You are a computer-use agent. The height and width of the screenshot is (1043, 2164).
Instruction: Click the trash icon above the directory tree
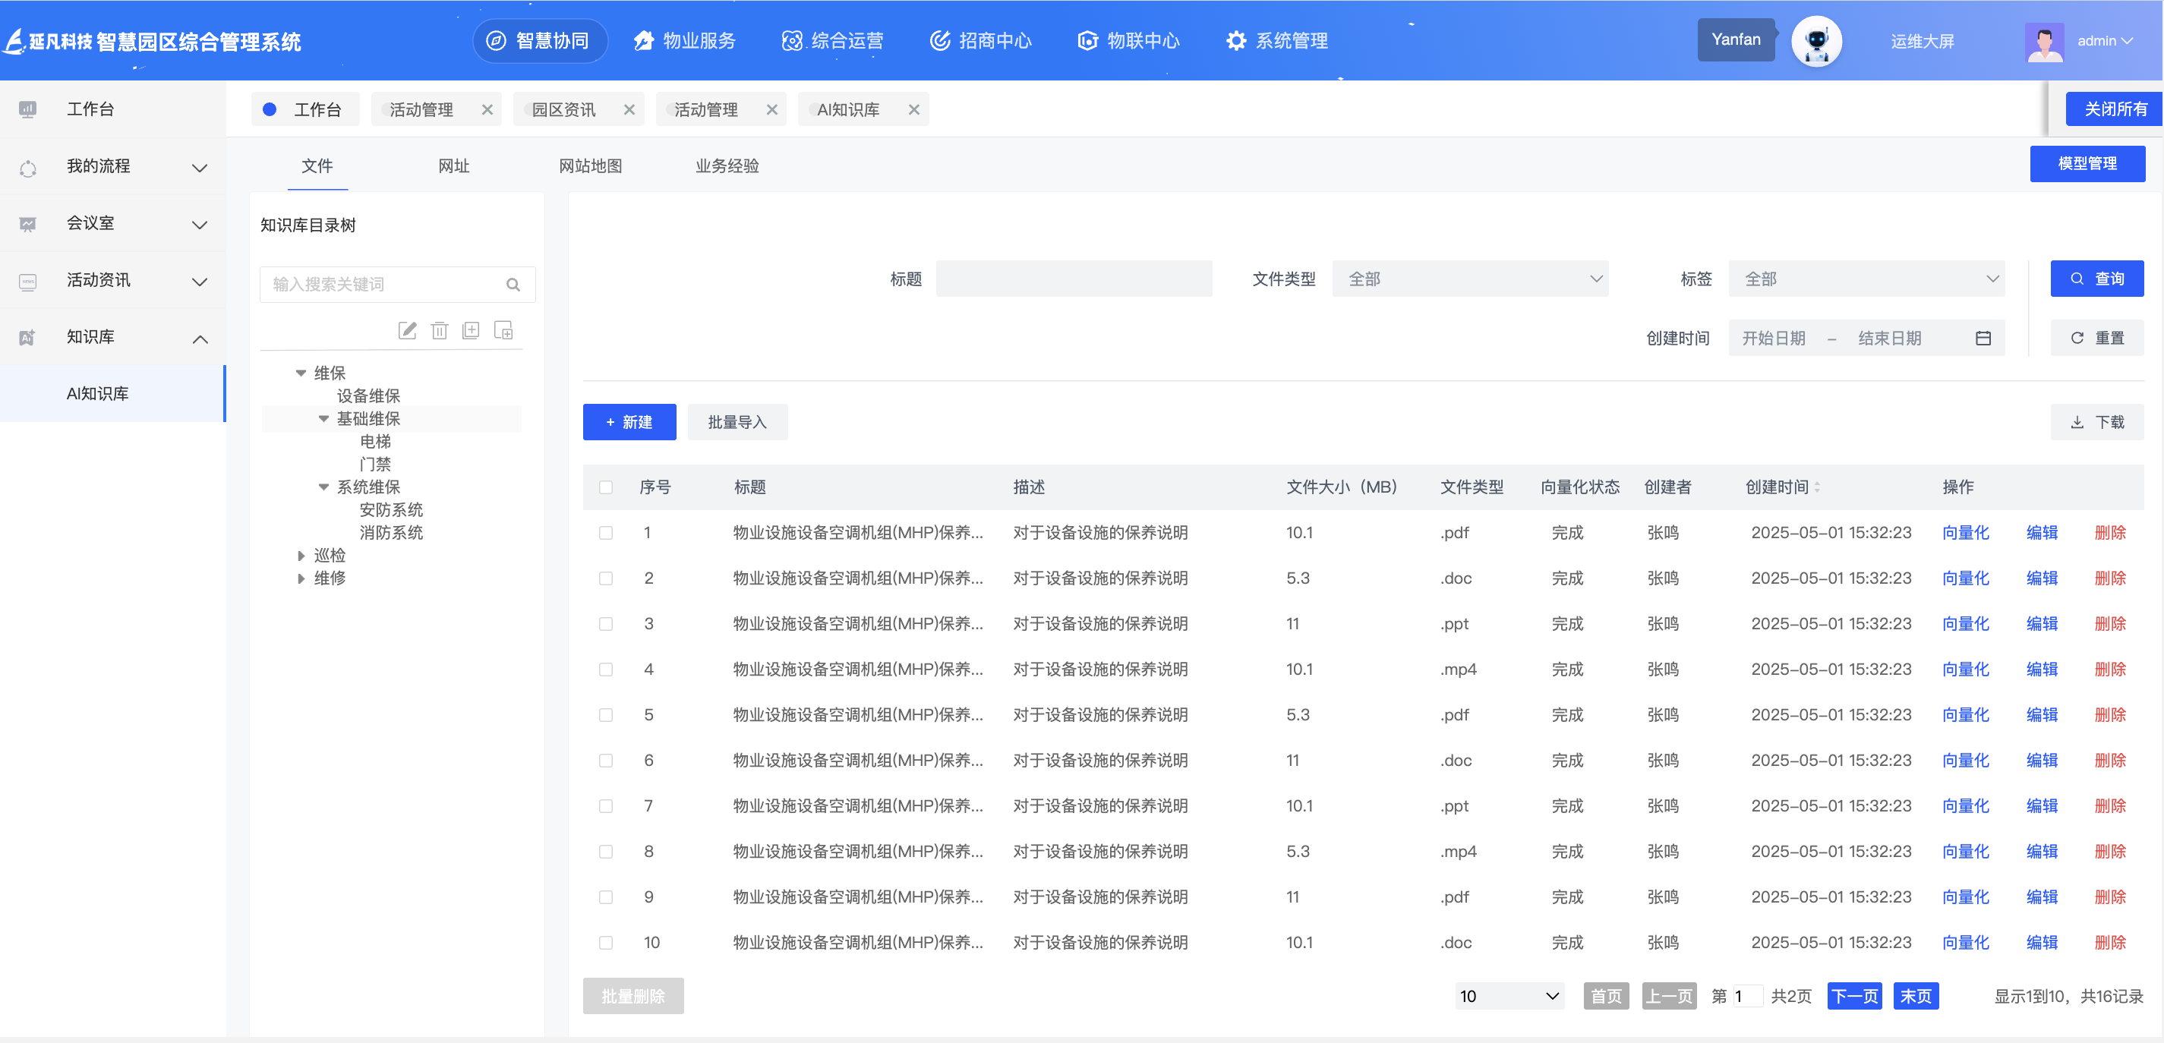[440, 331]
